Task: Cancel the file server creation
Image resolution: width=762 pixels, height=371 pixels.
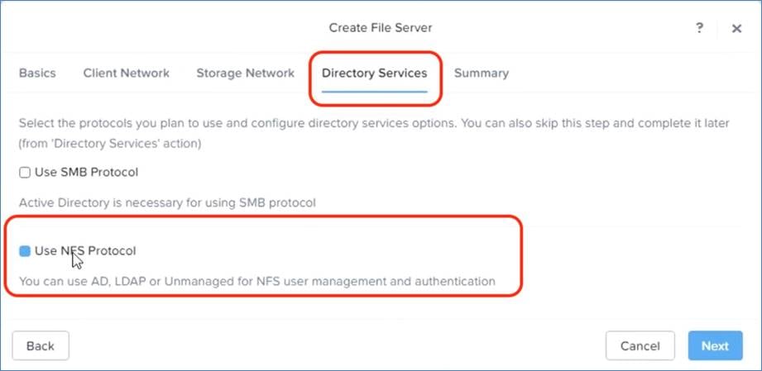Action: coord(640,345)
